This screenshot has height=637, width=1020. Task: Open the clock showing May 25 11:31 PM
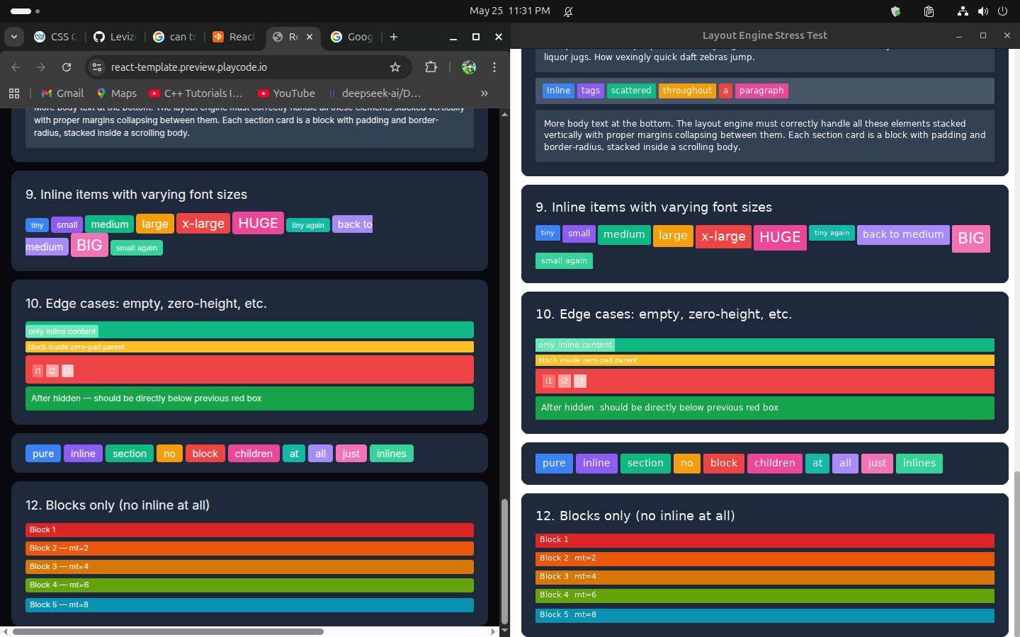[x=510, y=11]
